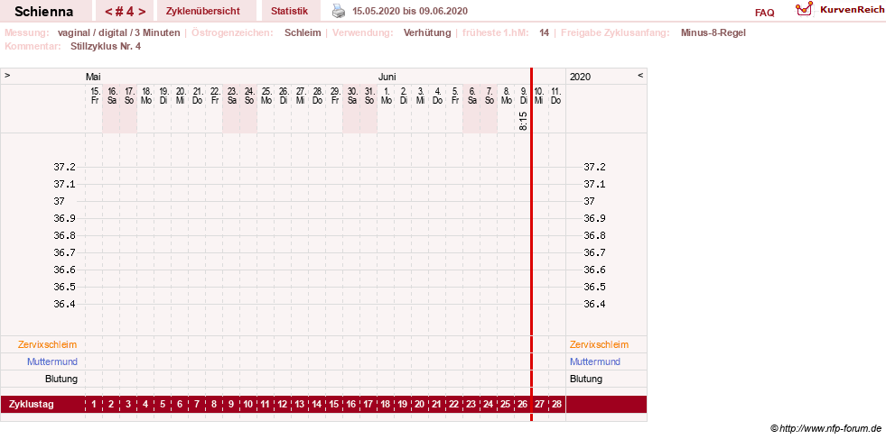Click the date range 15.05.2020 bis 09.06.2020

tap(410, 12)
